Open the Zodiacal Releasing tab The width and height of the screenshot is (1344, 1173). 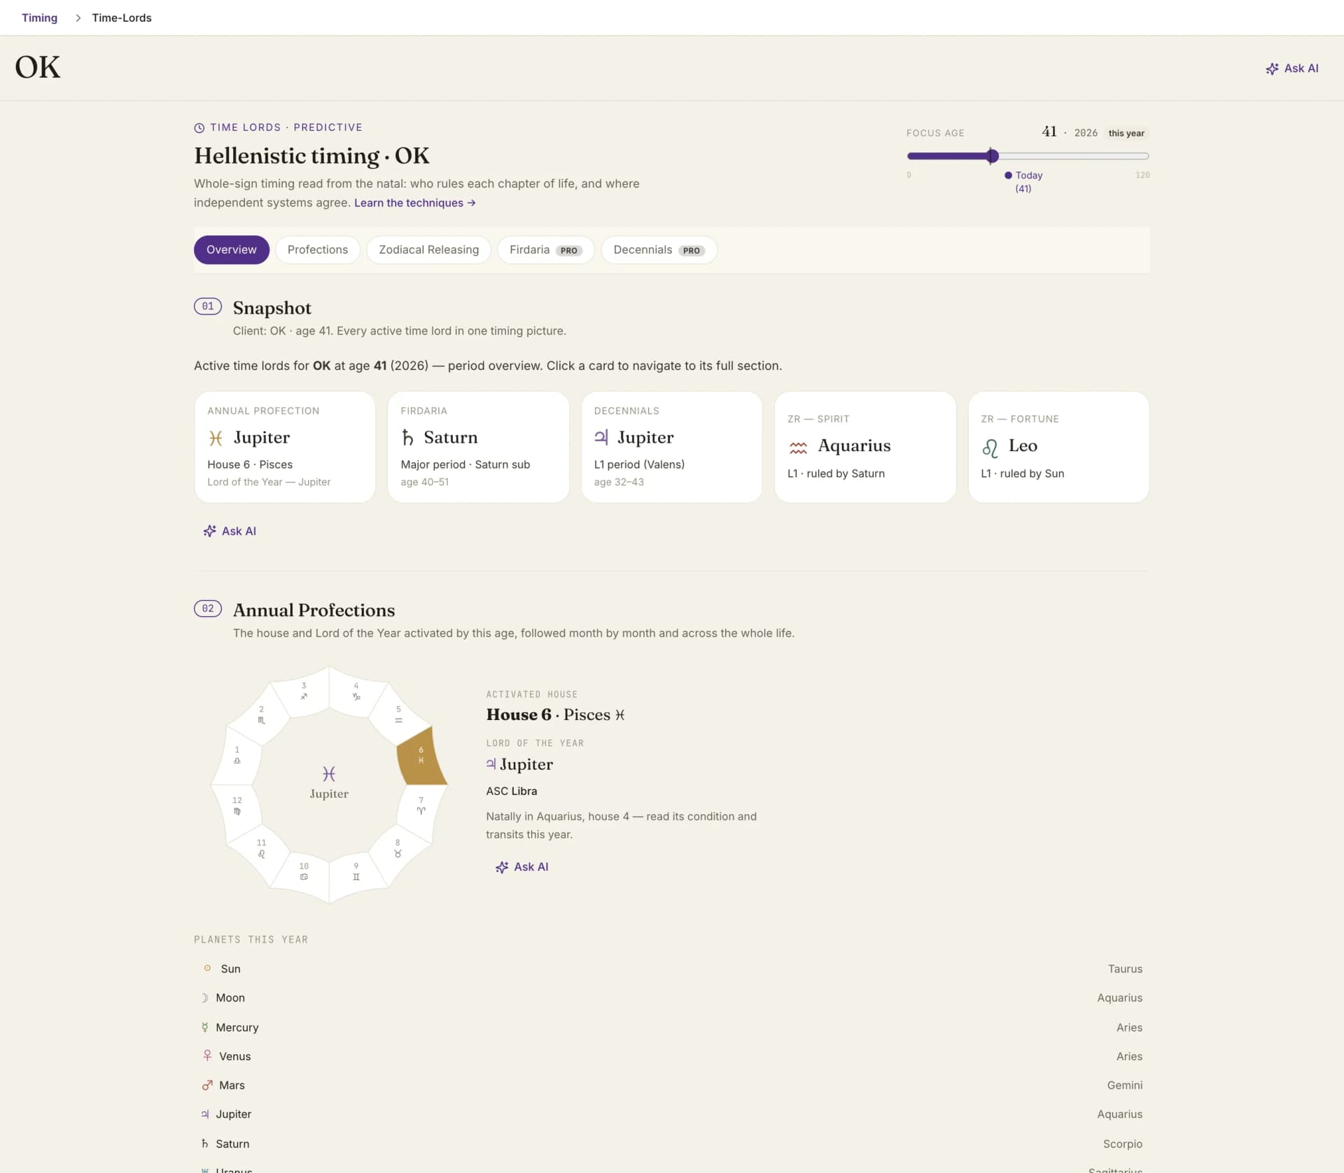point(429,250)
